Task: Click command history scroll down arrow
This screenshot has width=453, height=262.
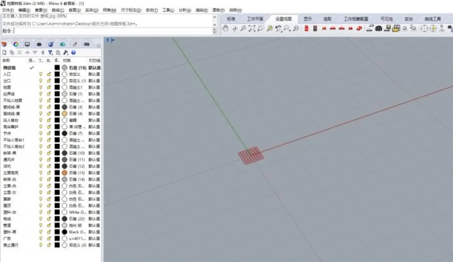Action: (215, 24)
